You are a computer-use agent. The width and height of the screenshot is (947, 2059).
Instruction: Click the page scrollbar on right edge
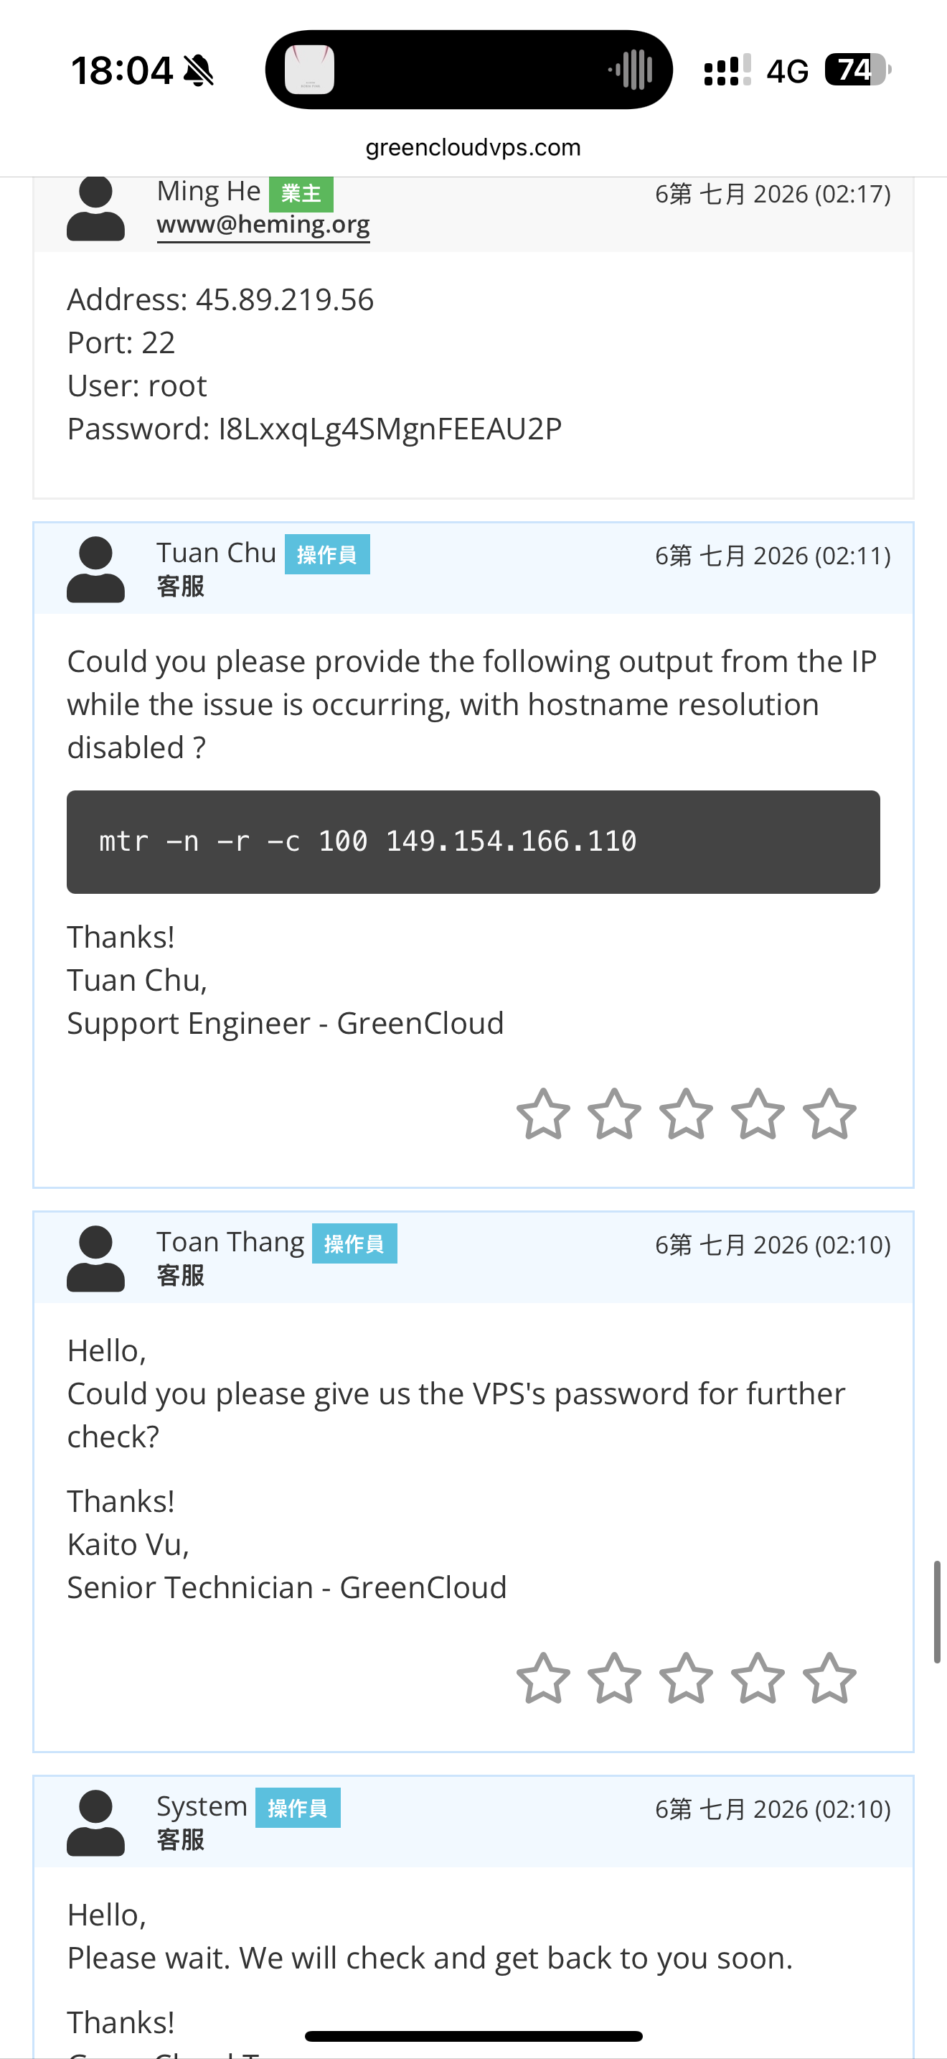pyautogui.click(x=937, y=1612)
